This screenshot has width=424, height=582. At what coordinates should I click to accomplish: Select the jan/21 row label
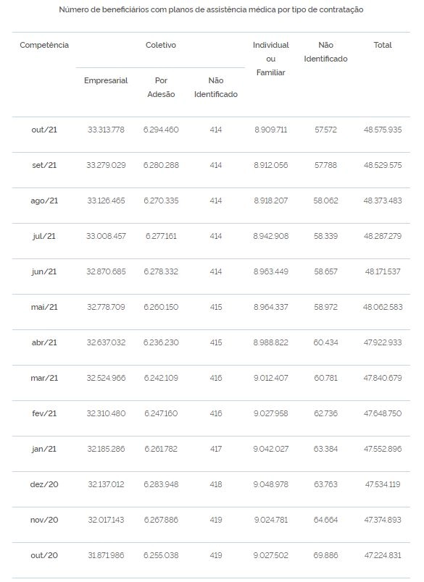tap(44, 449)
